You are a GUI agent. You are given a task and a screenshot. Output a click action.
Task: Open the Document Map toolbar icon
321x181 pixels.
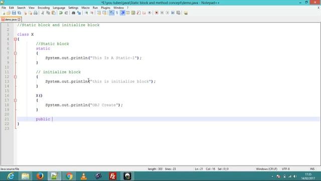(x=133, y=13)
